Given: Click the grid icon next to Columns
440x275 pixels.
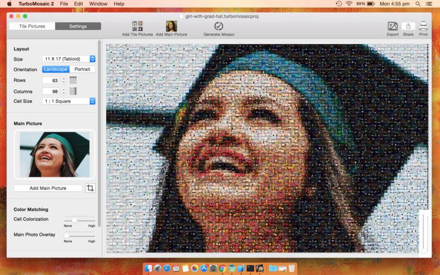Looking at the screenshot, I should (x=73, y=91).
